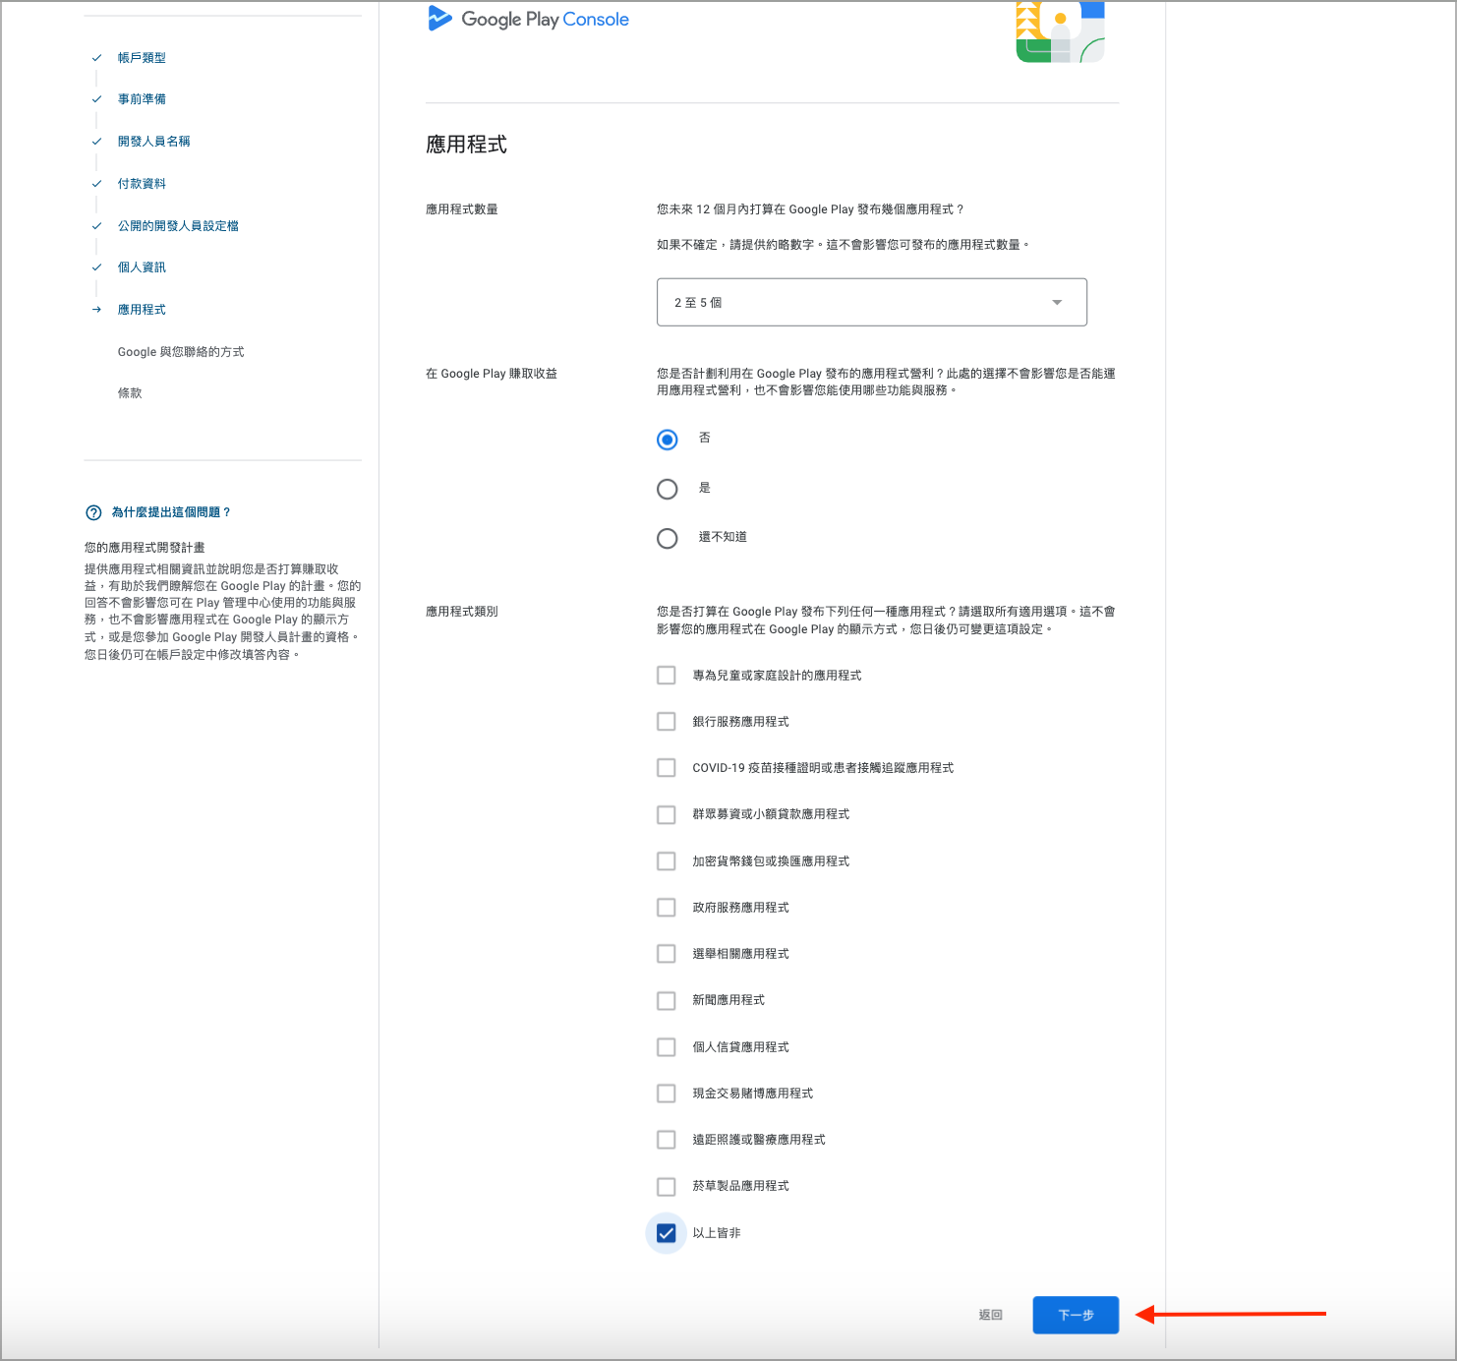Screen dimensions: 1457x1361
Task: Click the 返回 button
Action: (x=990, y=1315)
